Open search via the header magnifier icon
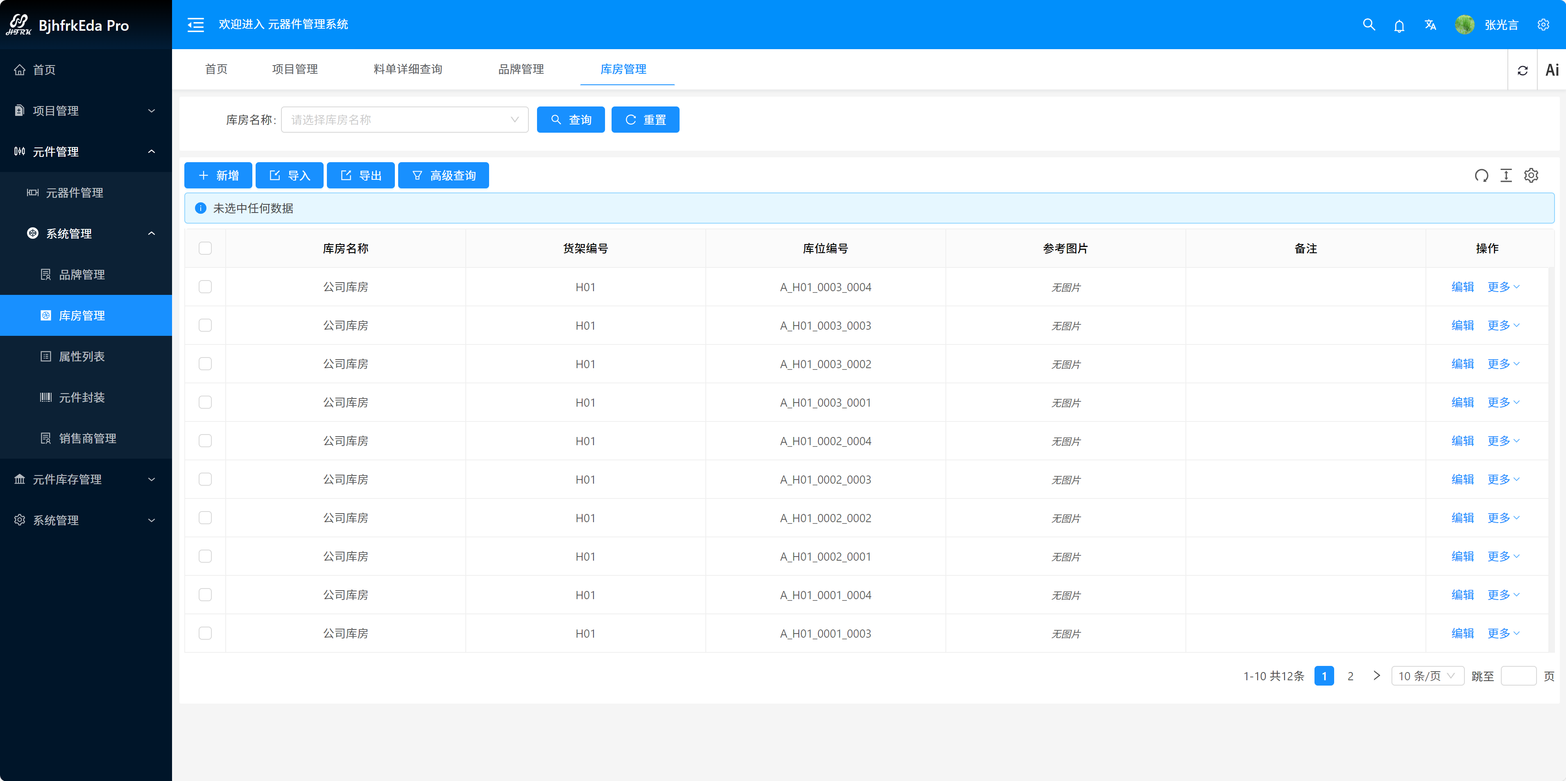The image size is (1566, 781). (1369, 24)
